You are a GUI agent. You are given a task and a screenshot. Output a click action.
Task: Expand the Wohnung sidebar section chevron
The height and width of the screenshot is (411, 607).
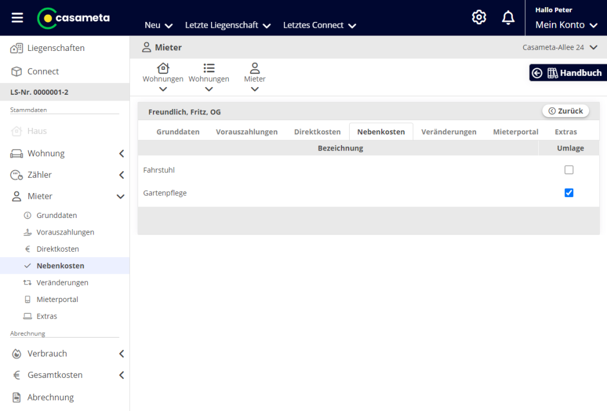click(122, 153)
